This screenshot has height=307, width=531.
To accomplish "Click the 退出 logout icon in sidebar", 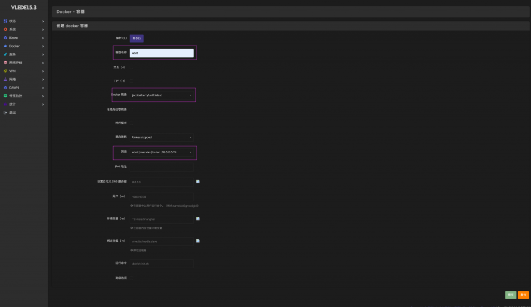I will click(5, 112).
